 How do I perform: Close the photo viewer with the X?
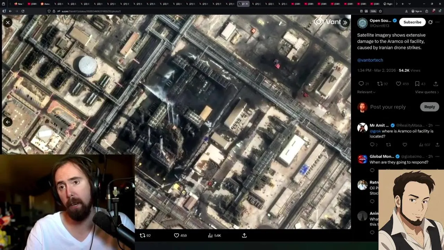(8, 23)
